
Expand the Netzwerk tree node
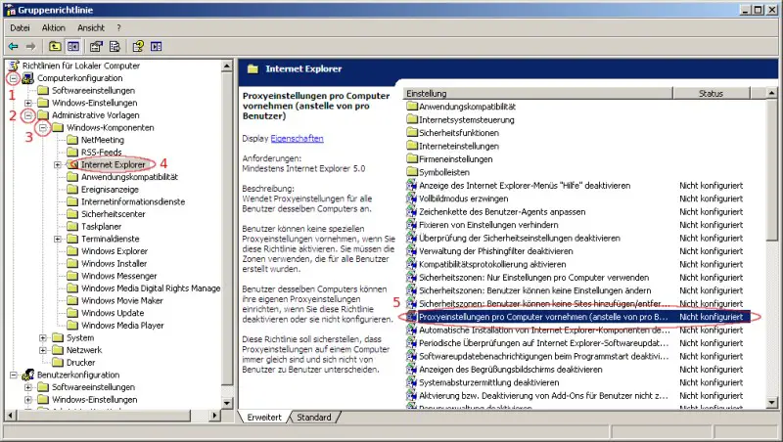pyautogui.click(x=43, y=350)
